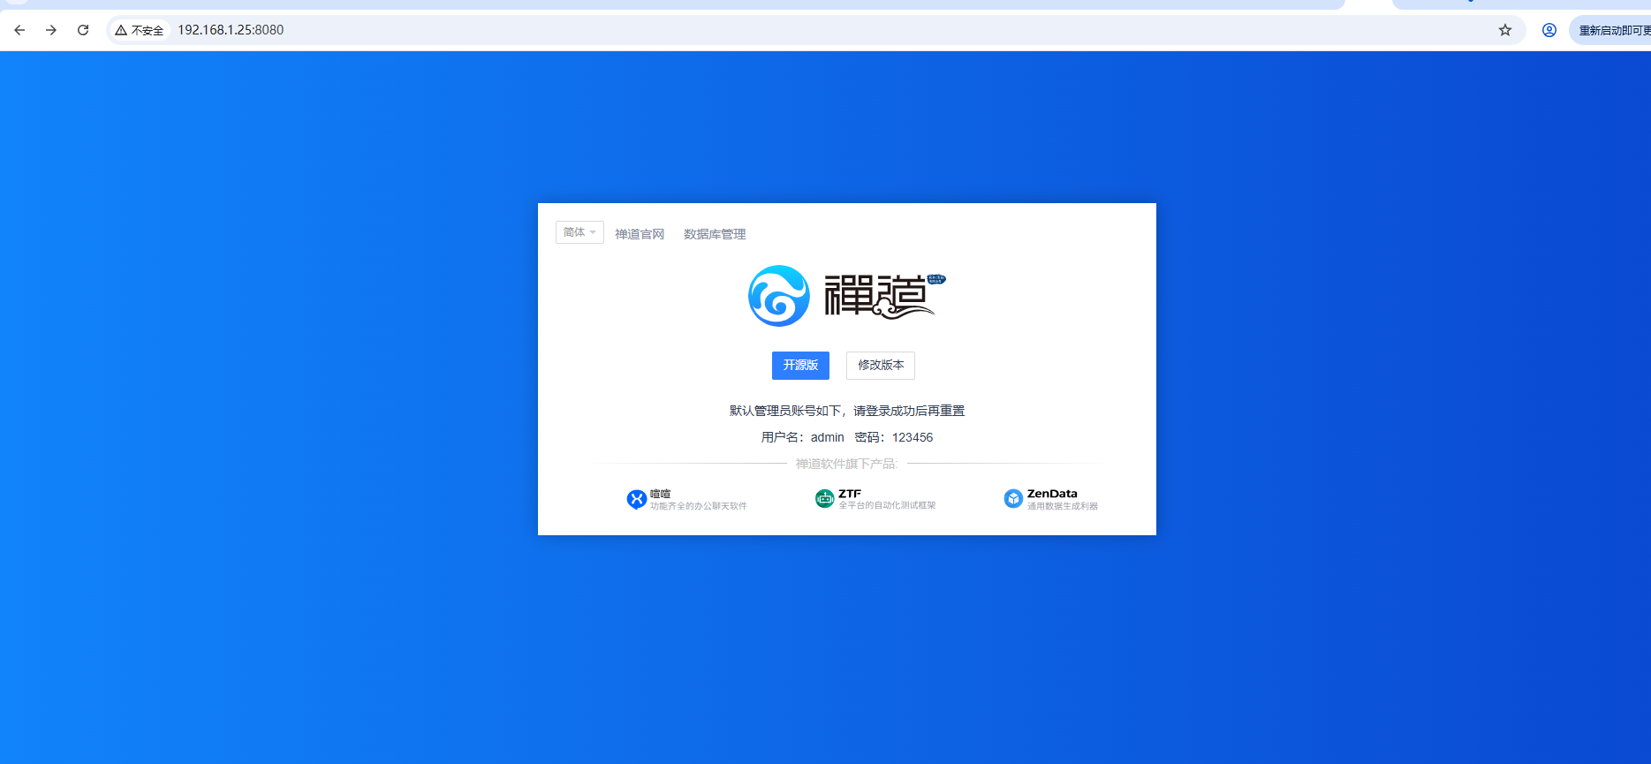This screenshot has width=1651, height=764.
Task: Open the 禅道官网 link
Action: click(x=640, y=234)
